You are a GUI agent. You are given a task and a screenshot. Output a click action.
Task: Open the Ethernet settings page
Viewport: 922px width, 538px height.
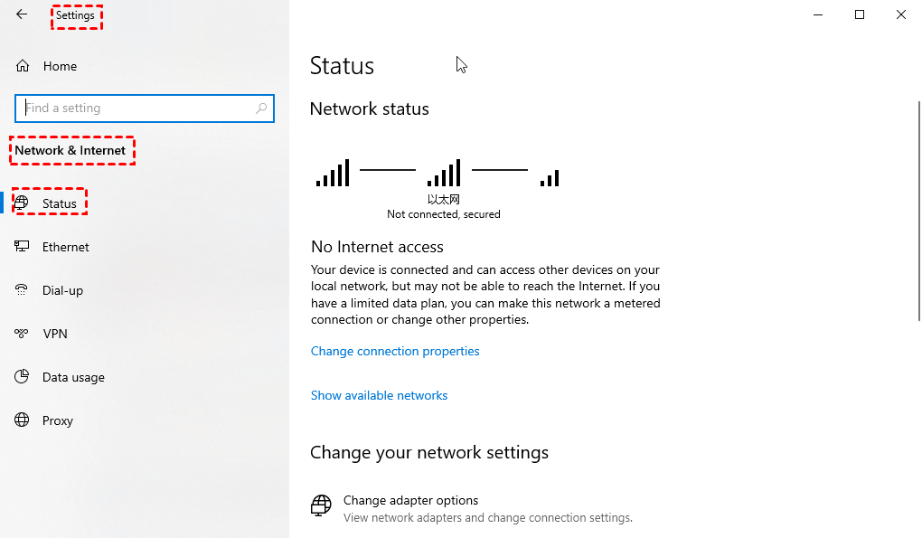[x=65, y=247]
